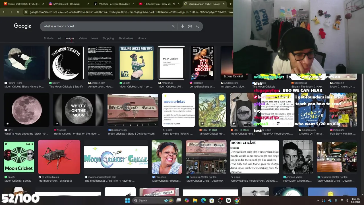Open Task View on taskbar
The height and width of the screenshot is (205, 364).
click(179, 200)
